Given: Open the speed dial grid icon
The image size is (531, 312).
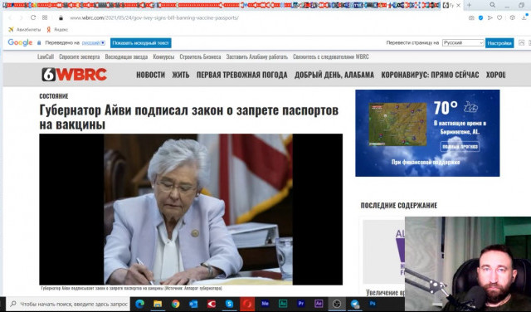Looking at the screenshot, I should click(45, 17).
